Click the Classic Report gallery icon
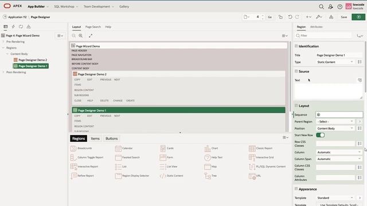The height and width of the screenshot is (206, 367). click(x=252, y=149)
